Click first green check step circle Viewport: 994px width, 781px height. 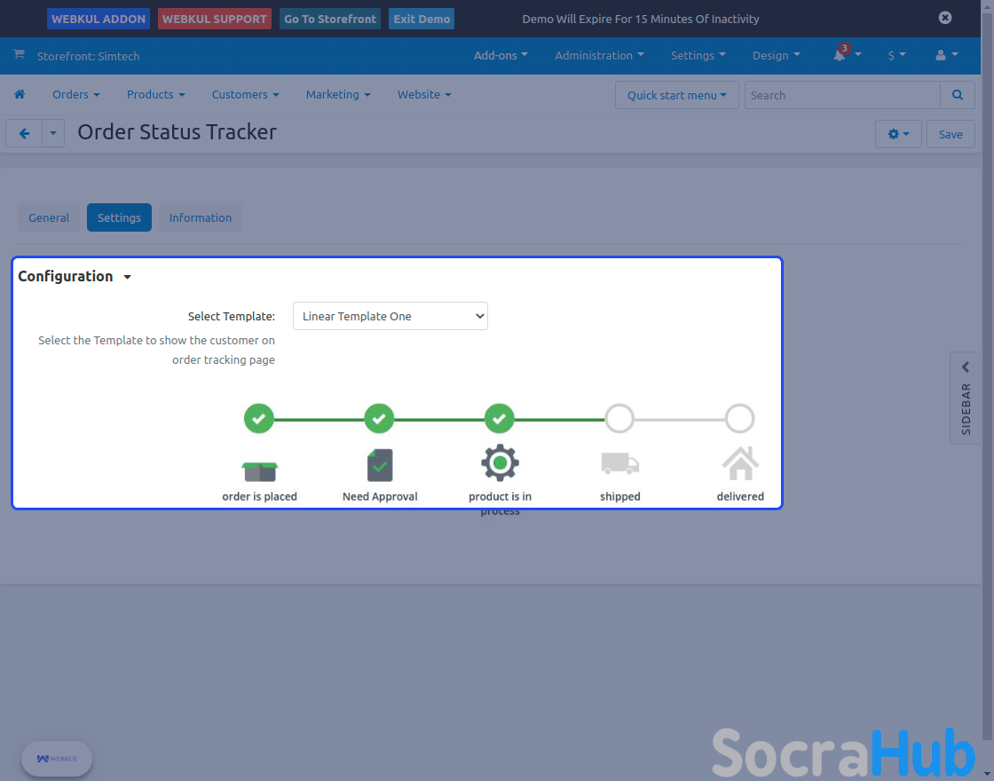(x=258, y=418)
